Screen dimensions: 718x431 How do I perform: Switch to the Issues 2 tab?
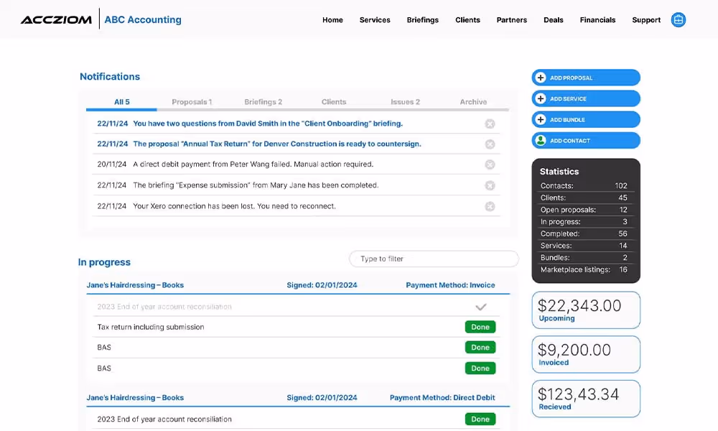pos(405,102)
